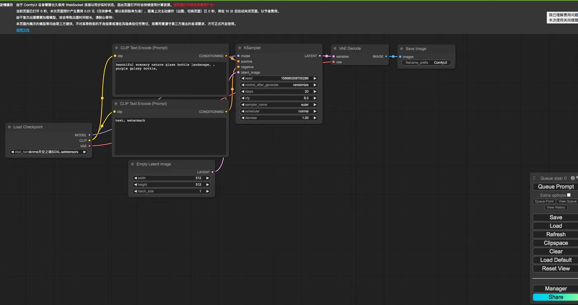Open the control_after_generate dropdown set to randomize

[279, 85]
